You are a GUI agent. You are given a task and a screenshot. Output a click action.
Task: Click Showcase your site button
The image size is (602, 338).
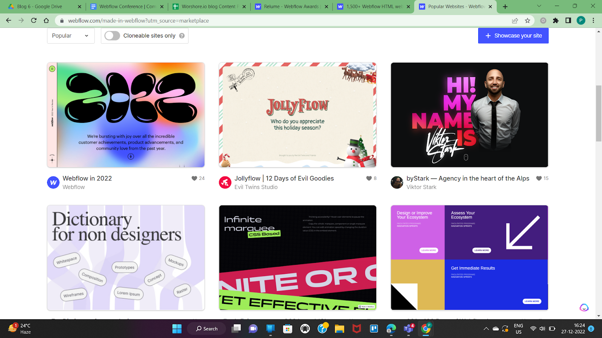(x=513, y=36)
